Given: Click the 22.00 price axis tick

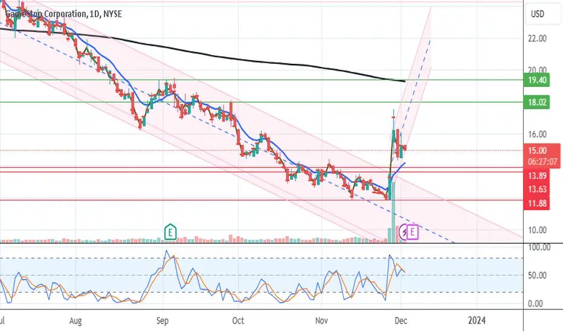Looking at the screenshot, I should [537, 39].
